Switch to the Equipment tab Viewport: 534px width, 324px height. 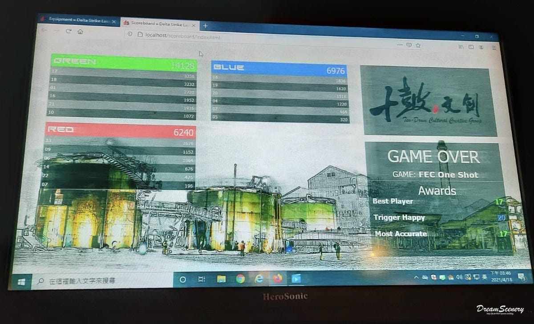tap(78, 20)
